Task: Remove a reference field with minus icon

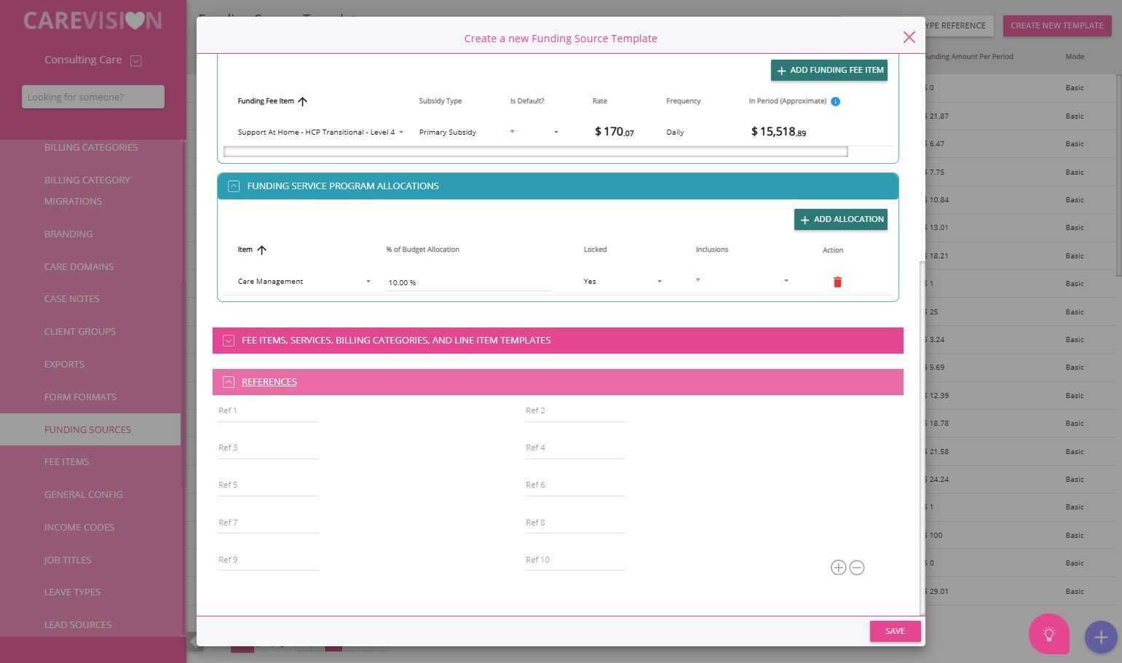Action: pyautogui.click(x=857, y=568)
